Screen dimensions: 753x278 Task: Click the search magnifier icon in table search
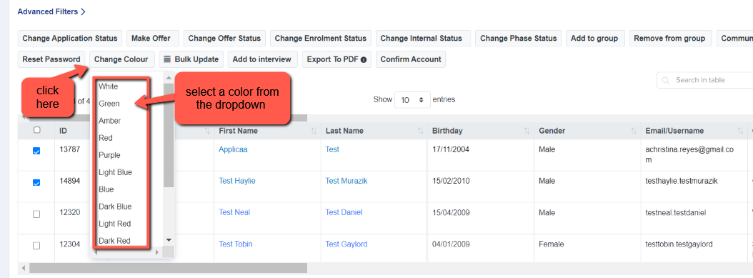click(x=666, y=80)
